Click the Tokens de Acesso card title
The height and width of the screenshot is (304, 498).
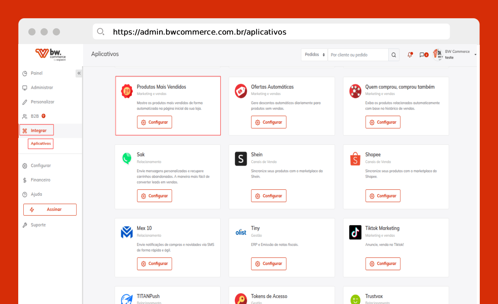[x=269, y=296]
